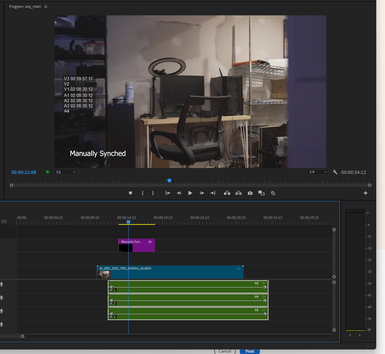This screenshot has width=385, height=354.
Task: Open Program monitor settings via wrench icon
Action: pos(335,172)
